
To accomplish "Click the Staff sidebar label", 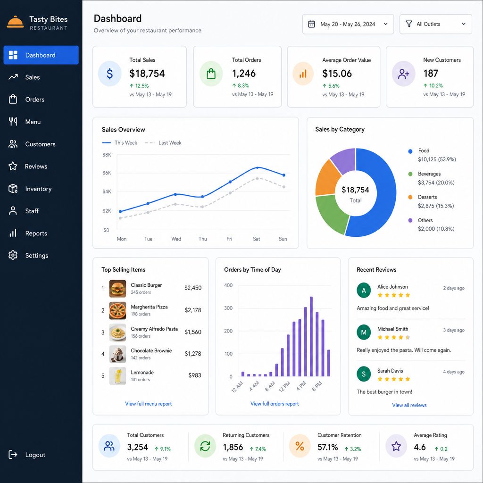I will [32, 211].
